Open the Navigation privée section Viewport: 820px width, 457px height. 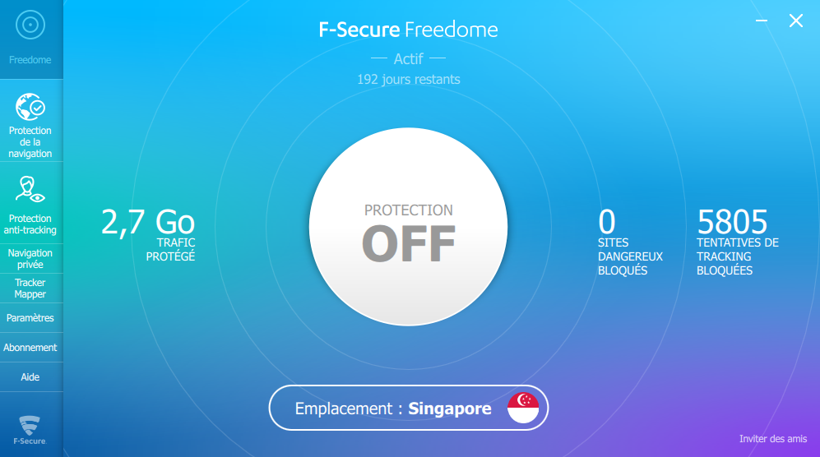tap(30, 259)
